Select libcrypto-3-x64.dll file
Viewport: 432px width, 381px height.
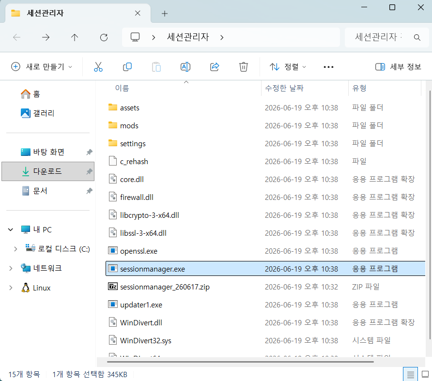149,215
